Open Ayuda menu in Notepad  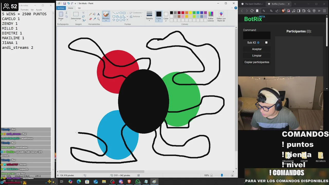[x=39, y=10]
